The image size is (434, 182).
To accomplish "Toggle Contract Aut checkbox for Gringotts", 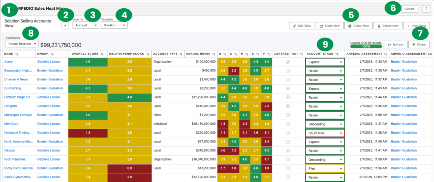I will click(288, 106).
